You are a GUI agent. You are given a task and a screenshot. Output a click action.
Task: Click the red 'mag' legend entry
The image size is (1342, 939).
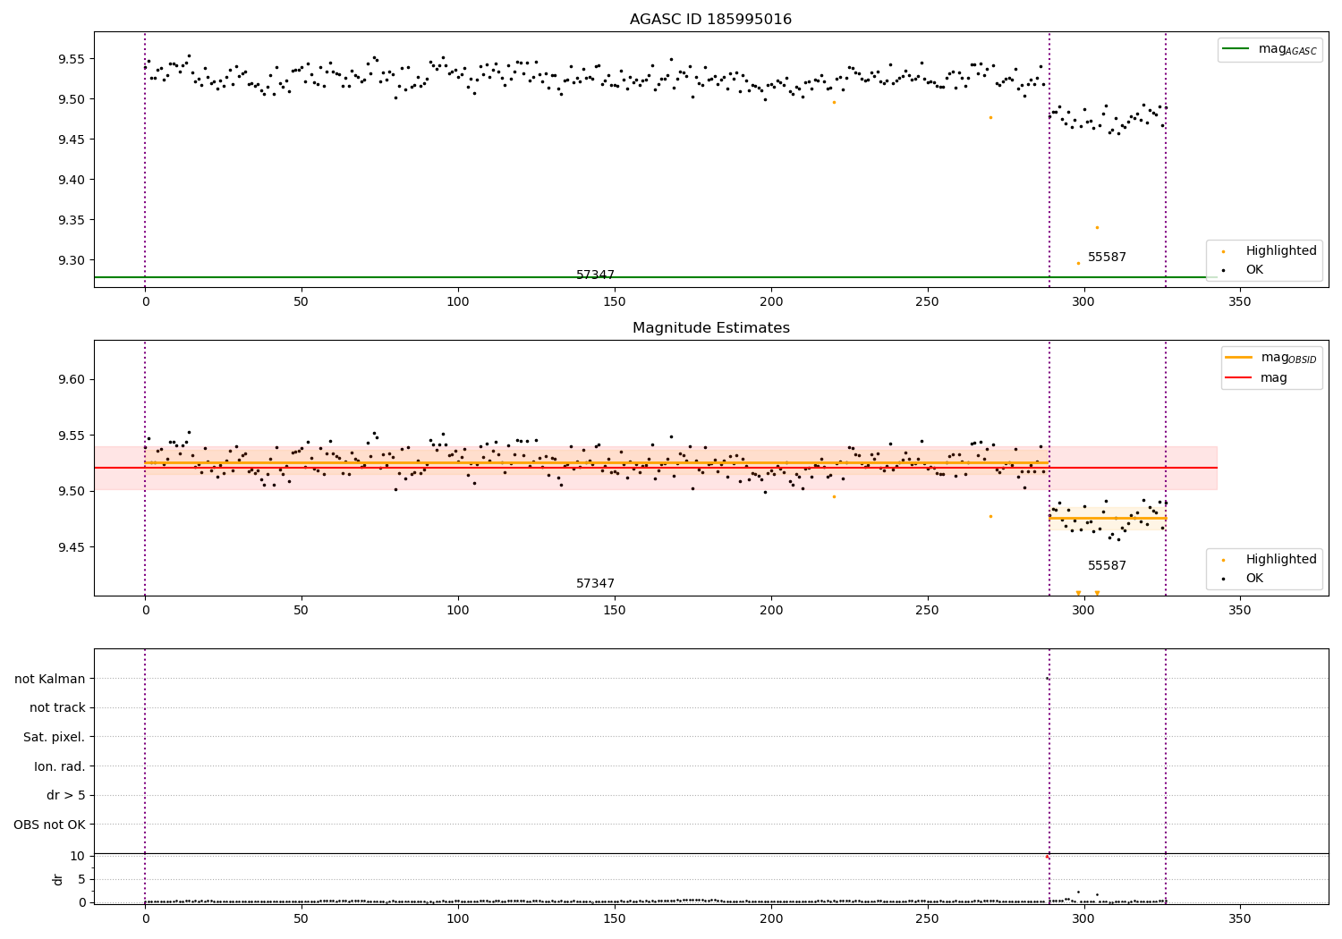coord(1257,378)
